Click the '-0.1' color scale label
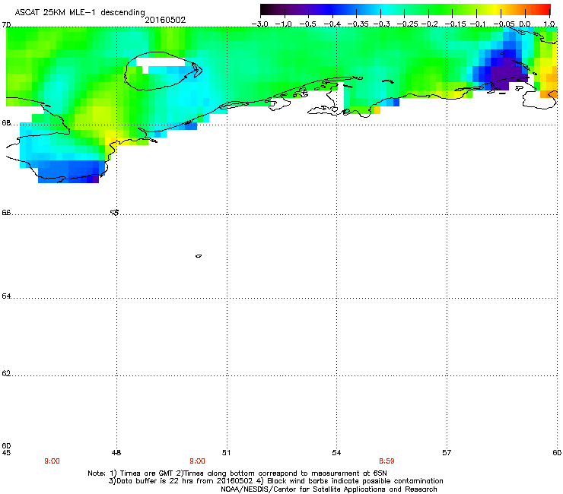Viewport: 563px width, 494px height. point(478,24)
